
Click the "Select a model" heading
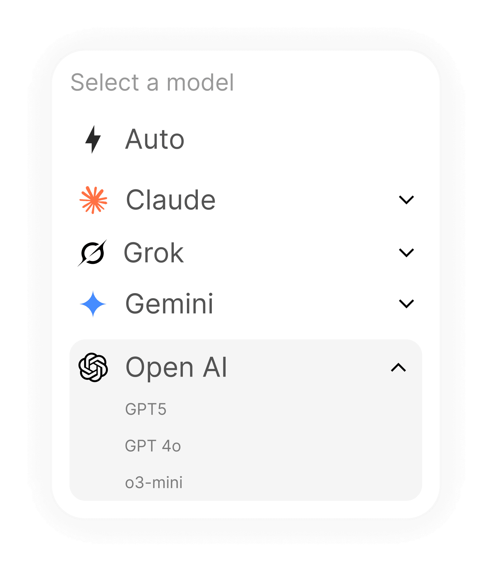152,83
